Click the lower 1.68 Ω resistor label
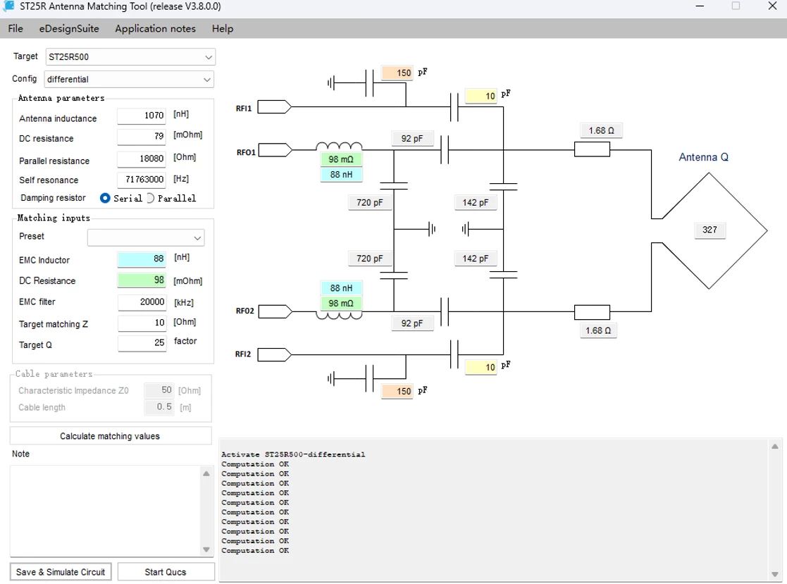787x584 pixels. pos(598,330)
